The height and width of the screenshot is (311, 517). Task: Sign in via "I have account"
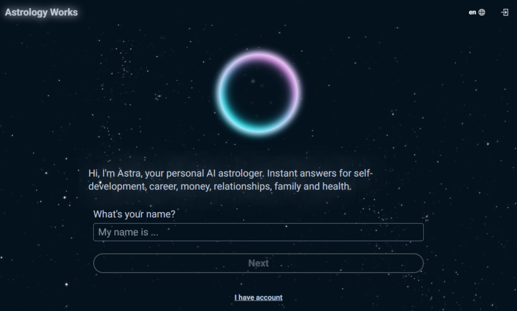[258, 297]
